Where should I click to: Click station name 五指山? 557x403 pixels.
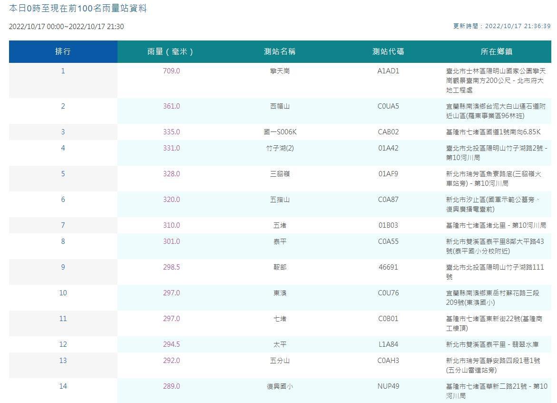(x=280, y=200)
